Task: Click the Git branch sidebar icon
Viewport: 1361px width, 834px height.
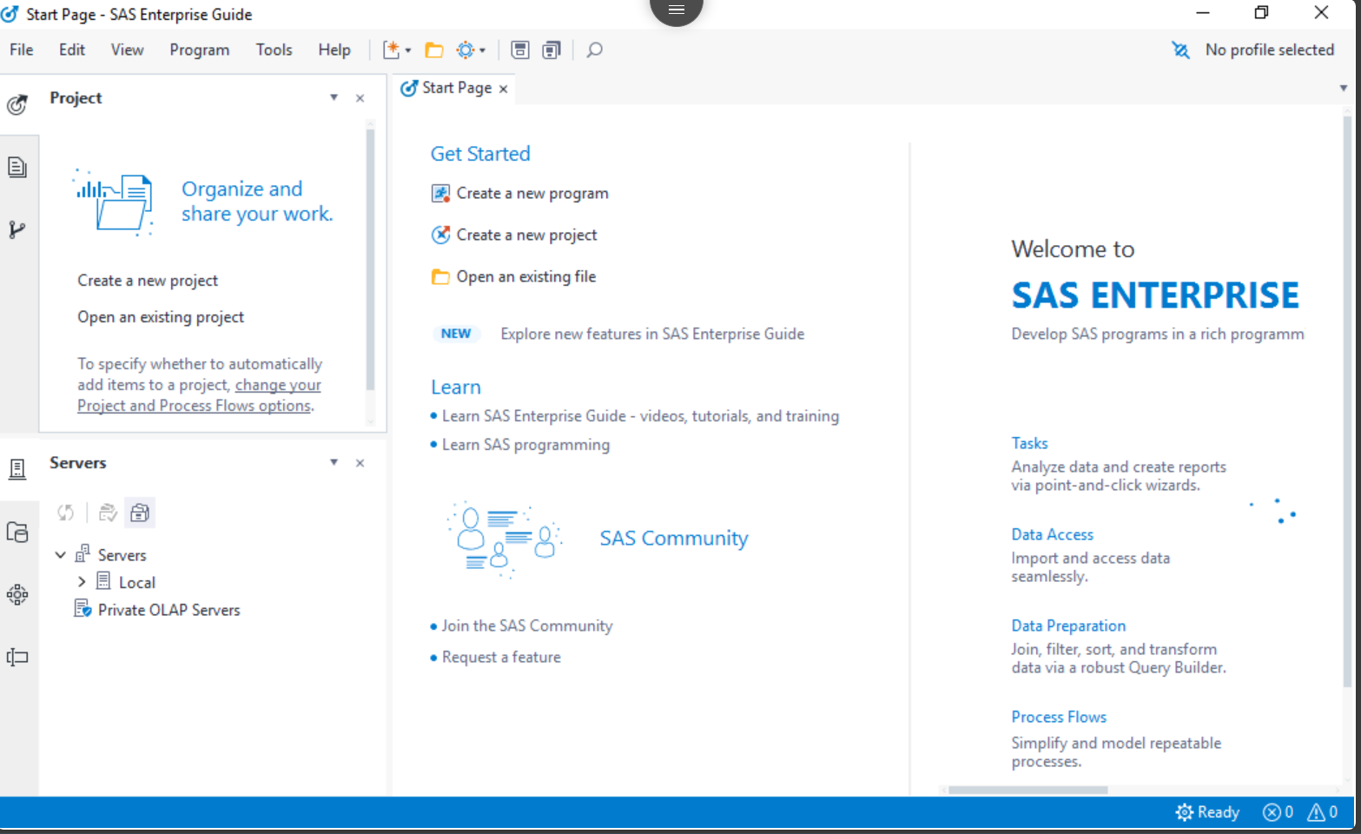Action: (17, 229)
